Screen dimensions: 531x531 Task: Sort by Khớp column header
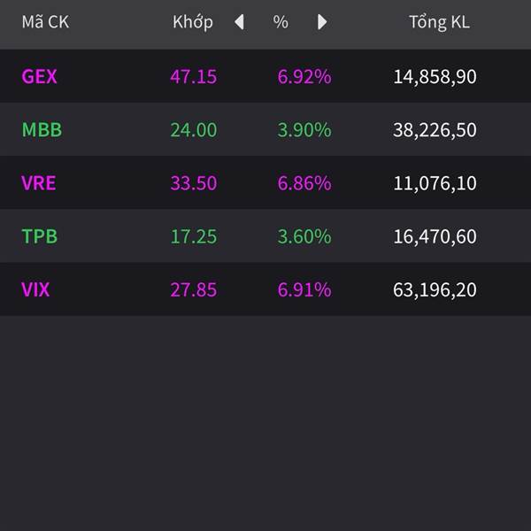pos(193,22)
